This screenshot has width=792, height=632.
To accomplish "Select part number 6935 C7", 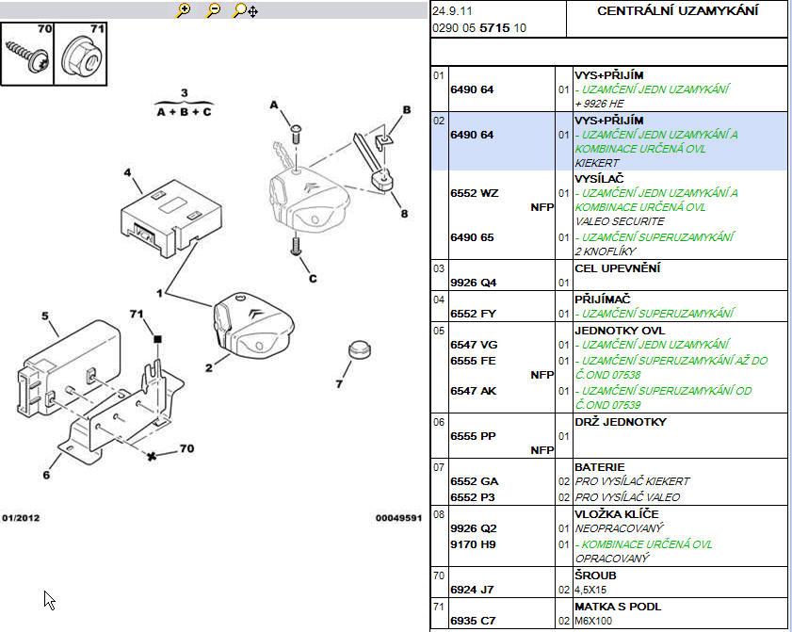I will click(x=473, y=621).
